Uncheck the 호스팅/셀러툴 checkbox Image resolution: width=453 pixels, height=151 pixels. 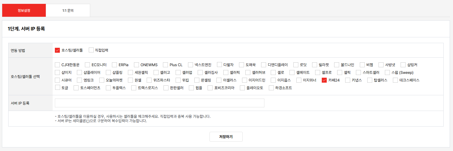point(57,50)
